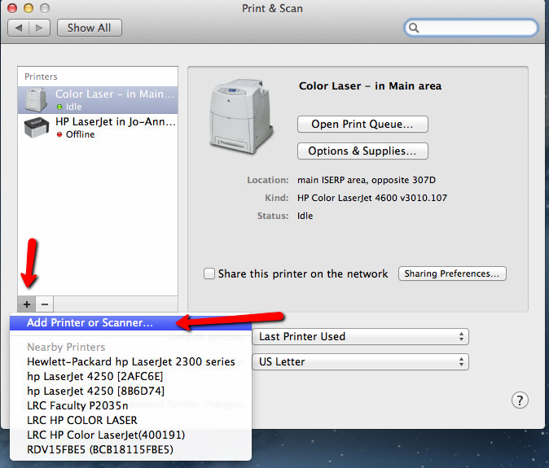Click the yellow minimize window button

click(x=29, y=8)
